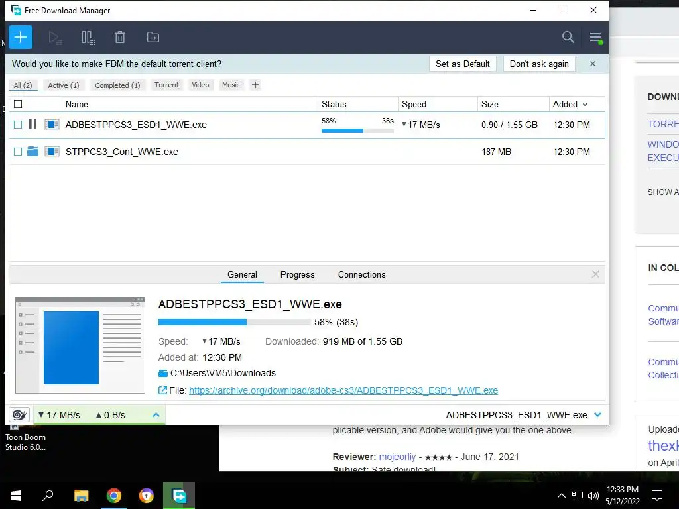Open the notification center icon
This screenshot has height=509, width=679.
click(x=657, y=496)
